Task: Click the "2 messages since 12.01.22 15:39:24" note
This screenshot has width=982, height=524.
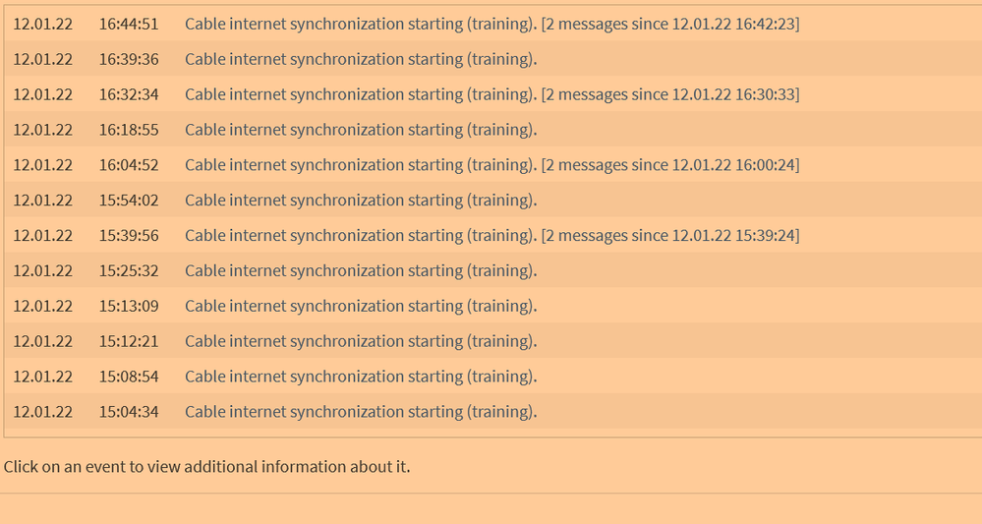Action: click(670, 236)
